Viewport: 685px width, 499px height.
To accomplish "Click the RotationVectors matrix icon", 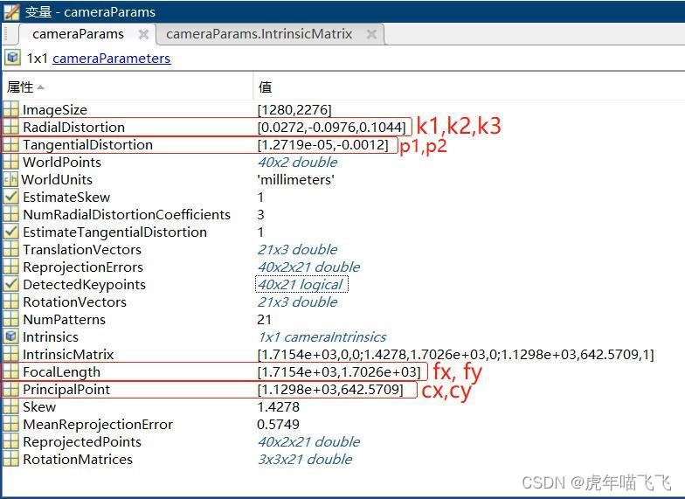I will pyautogui.click(x=10, y=301).
